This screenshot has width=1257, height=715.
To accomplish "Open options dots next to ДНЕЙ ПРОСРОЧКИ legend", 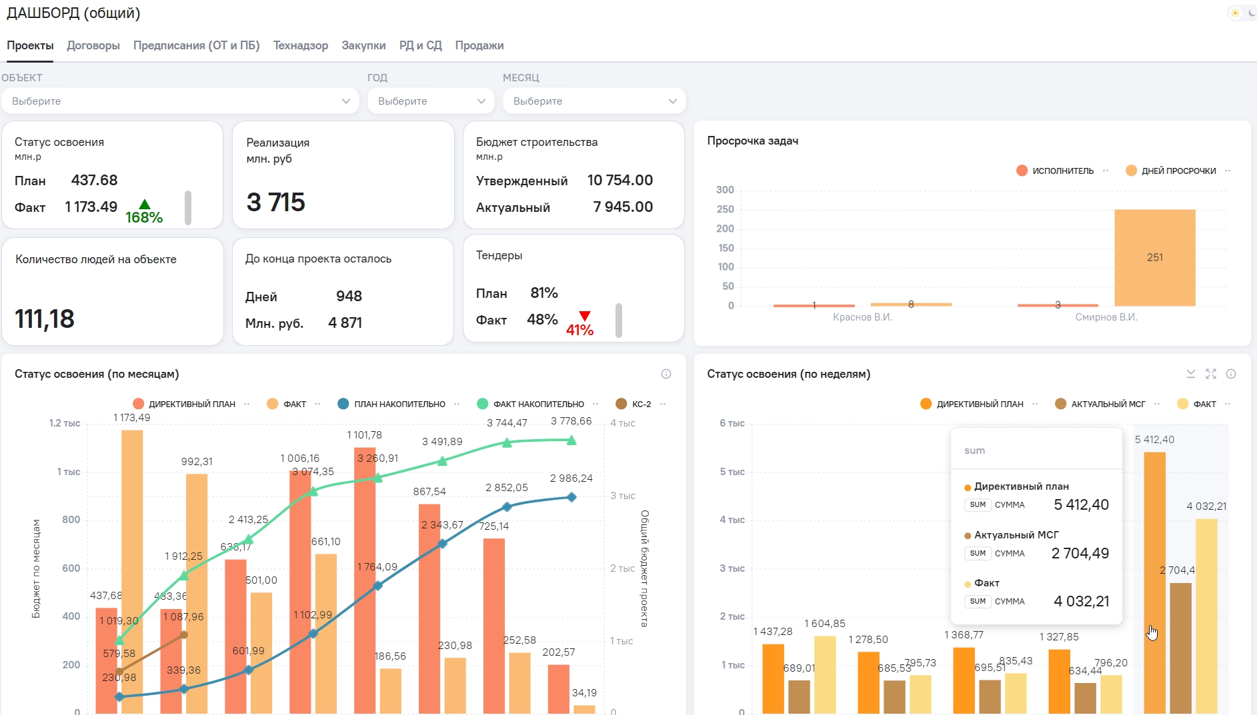I will click(x=1228, y=171).
